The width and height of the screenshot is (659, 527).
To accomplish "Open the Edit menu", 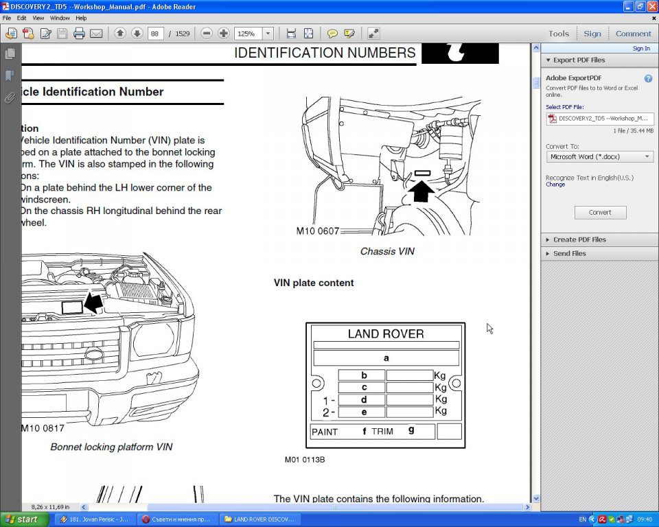I will click(x=21, y=18).
